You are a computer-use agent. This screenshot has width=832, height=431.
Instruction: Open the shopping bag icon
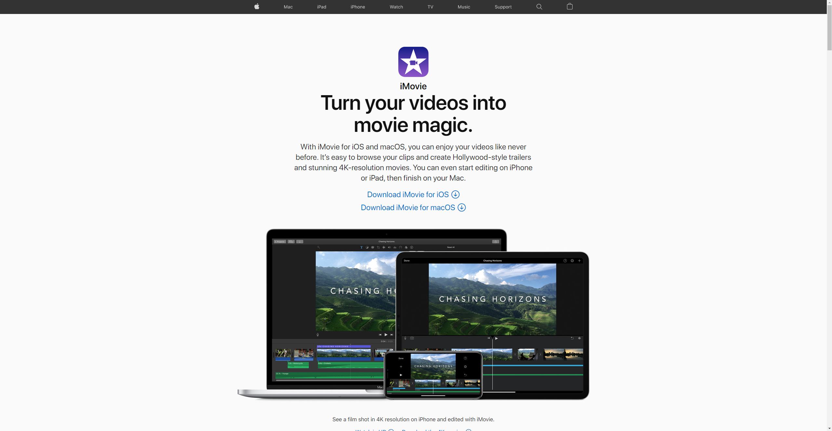(570, 6)
